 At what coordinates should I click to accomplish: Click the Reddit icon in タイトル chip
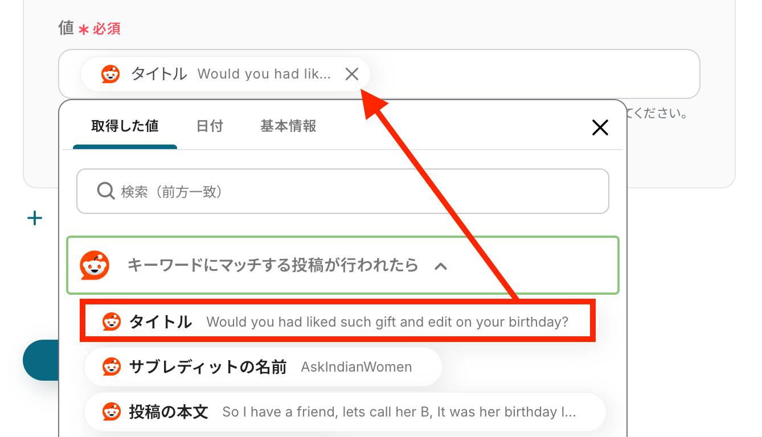coord(110,74)
